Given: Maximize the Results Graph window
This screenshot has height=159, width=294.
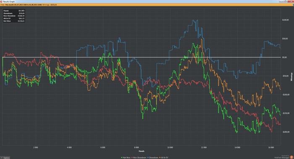Looking at the screenshot, I should 285,1.
